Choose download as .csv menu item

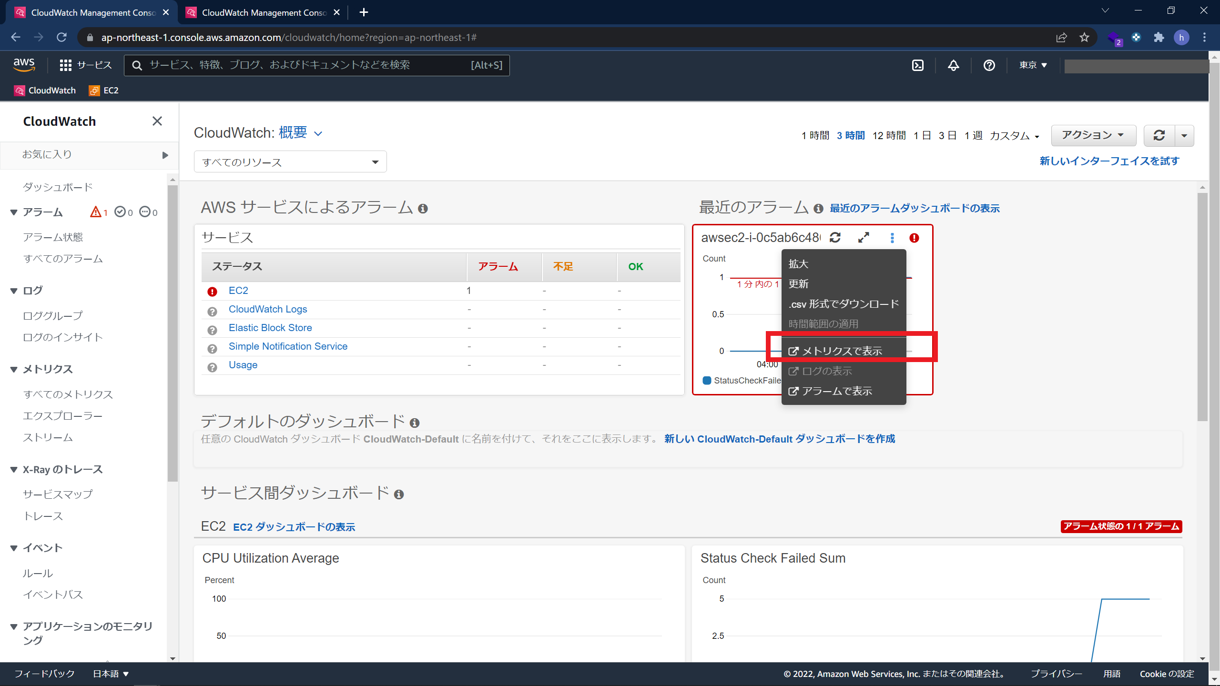click(x=844, y=304)
